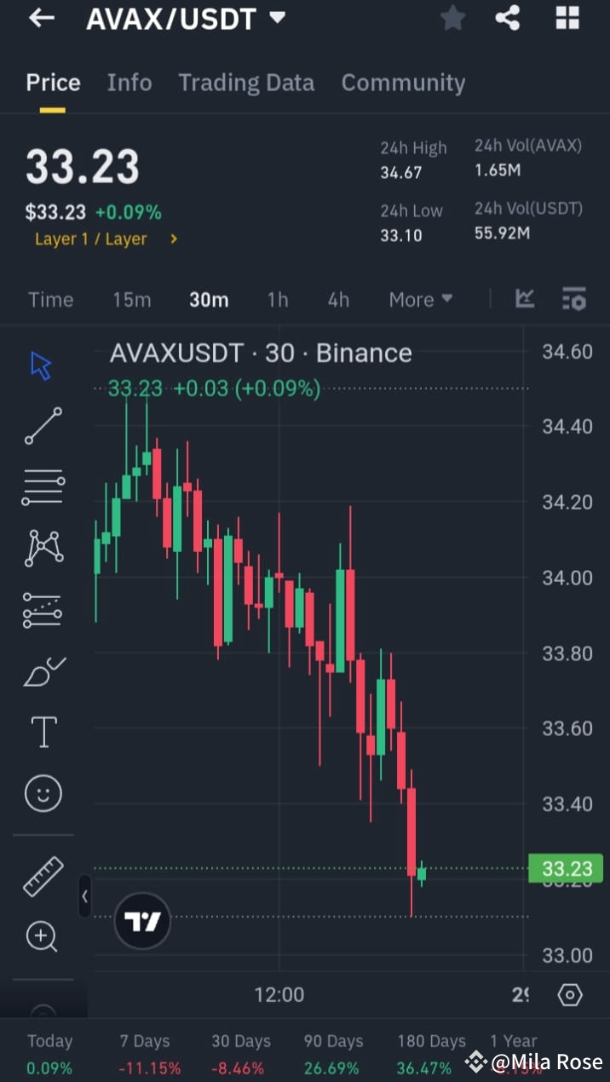Open the Community tab
Image resolution: width=610 pixels, height=1082 pixels.
click(x=403, y=83)
